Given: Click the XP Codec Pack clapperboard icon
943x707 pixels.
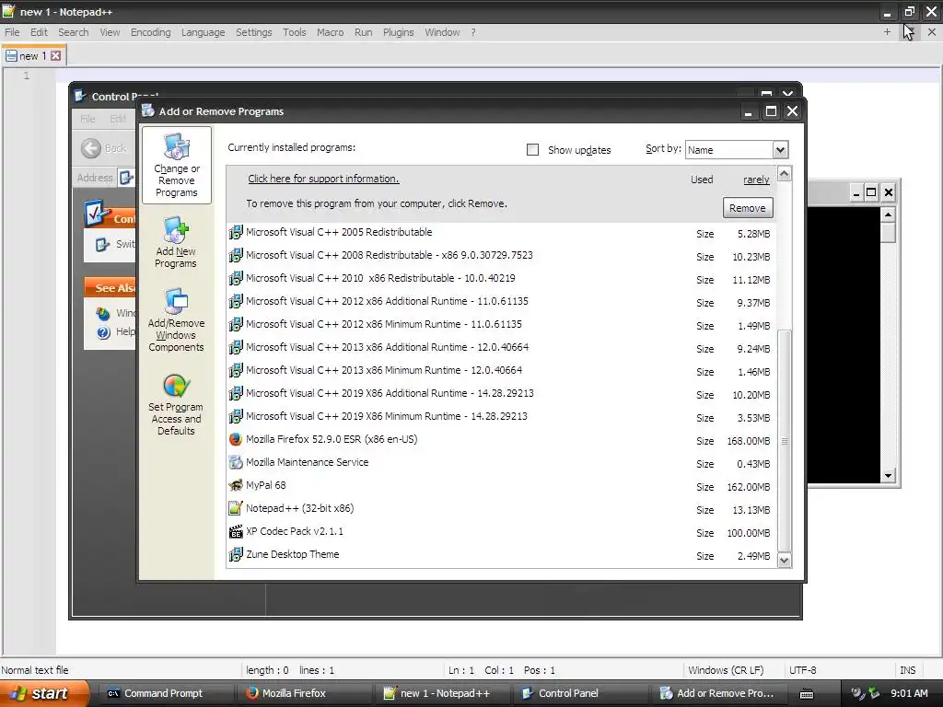Looking at the screenshot, I should 236,531.
